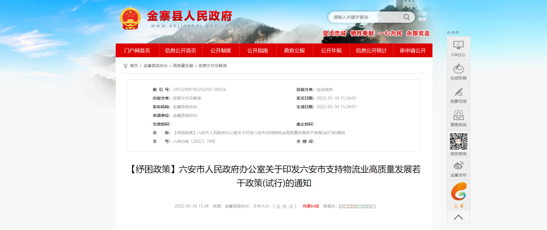547x230 pixels.
Task: Open 信息公开统计 navigation tab
Action: pyautogui.click(x=371, y=50)
